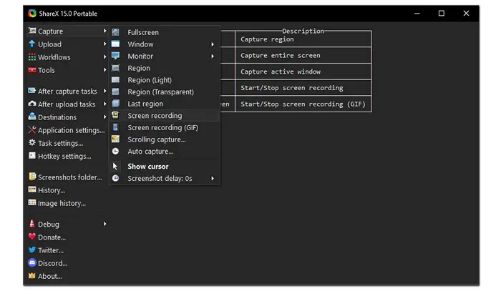Choose Region (Light) capture option
The image size is (501, 291).
150,80
